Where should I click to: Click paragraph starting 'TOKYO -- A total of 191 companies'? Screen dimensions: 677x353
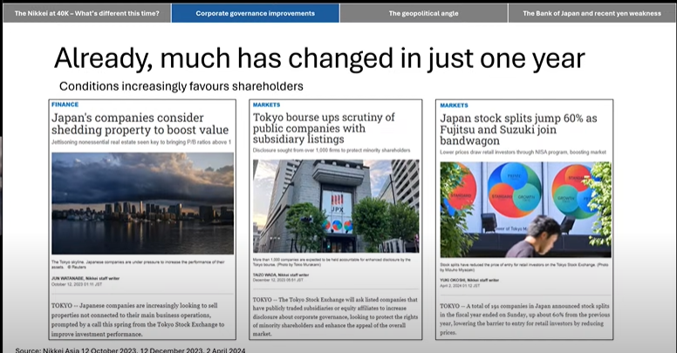[524, 319]
